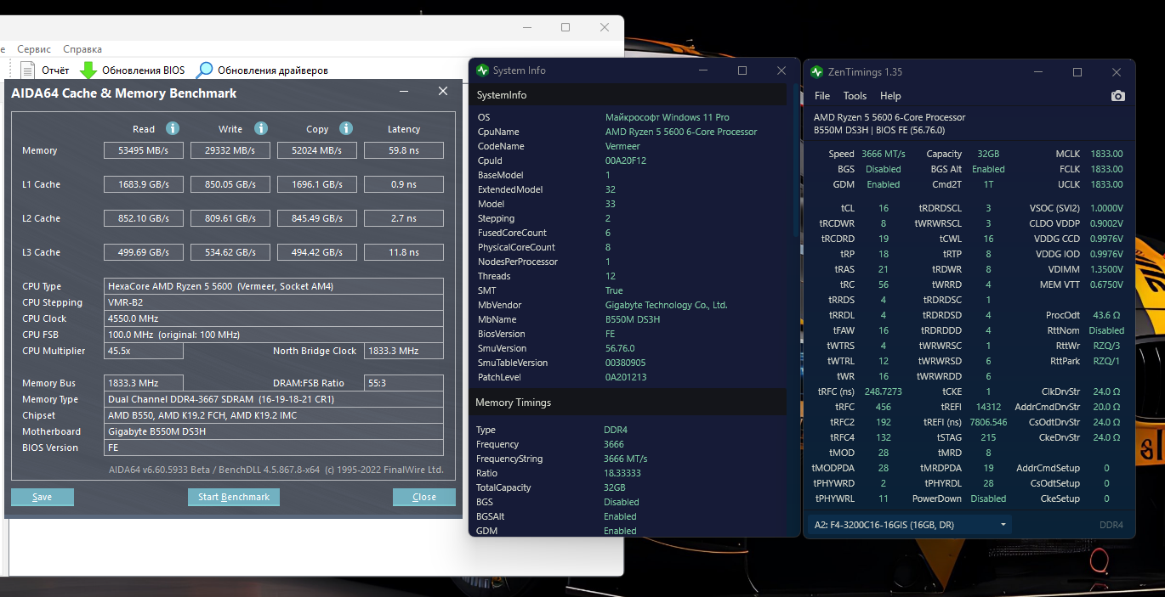Click the Memory Copy value 52024 MB/s

tap(317, 150)
